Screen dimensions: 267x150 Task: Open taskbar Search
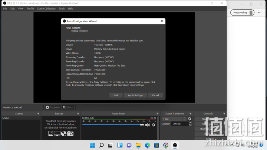[102, 145]
